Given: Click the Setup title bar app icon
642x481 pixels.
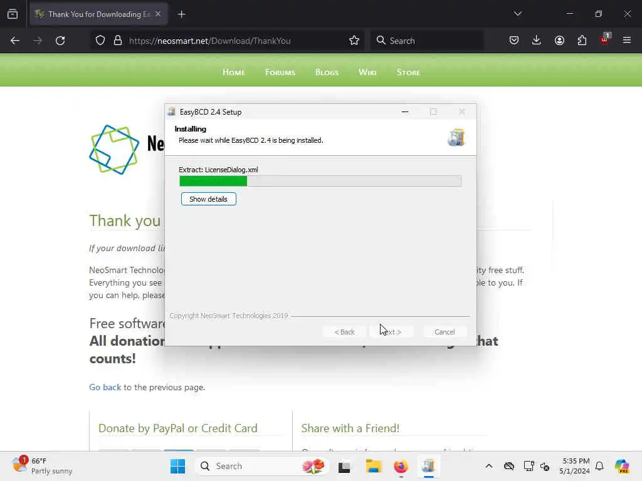Looking at the screenshot, I should [172, 111].
